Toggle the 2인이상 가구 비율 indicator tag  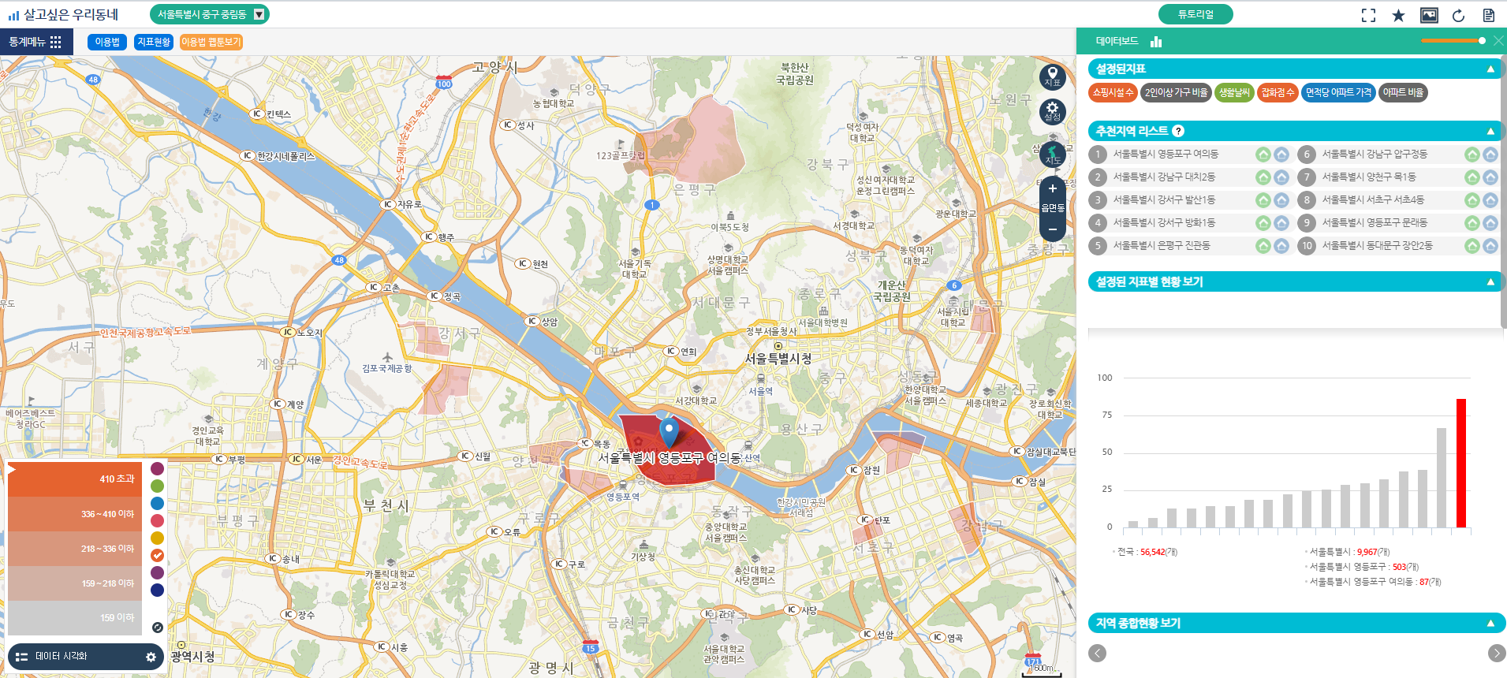[x=1177, y=92]
